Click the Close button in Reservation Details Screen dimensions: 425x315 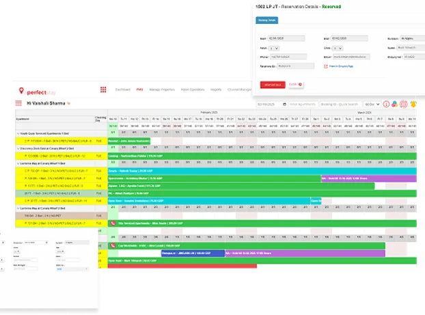pos(295,85)
